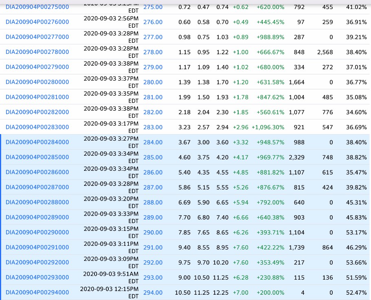Click the 864 open interest value
This screenshot has height=300, width=371.
pos(327,248)
